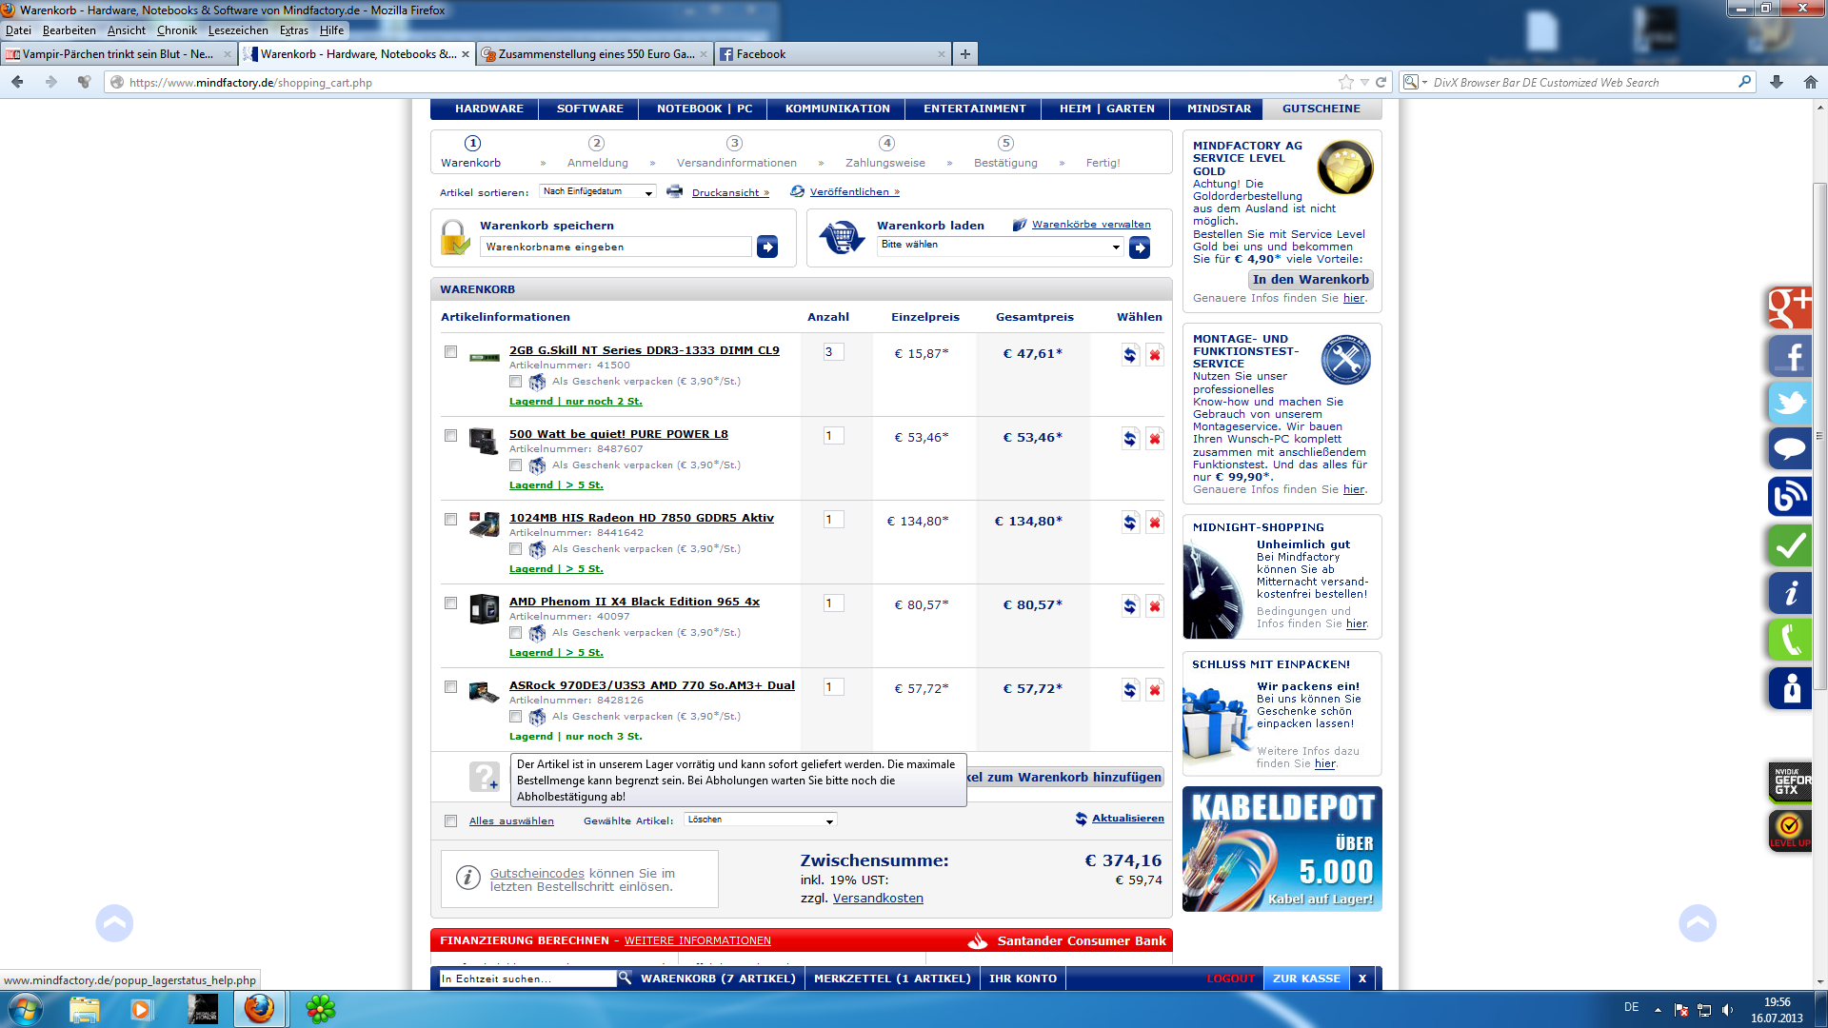Image resolution: width=1828 pixels, height=1028 pixels.
Task: Open the blog sidebar icon
Action: (1790, 496)
